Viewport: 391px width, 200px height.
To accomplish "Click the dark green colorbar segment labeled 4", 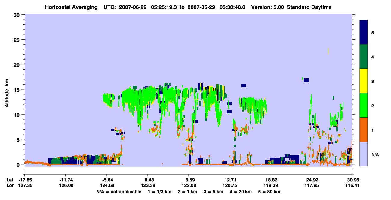I will pos(364,57).
